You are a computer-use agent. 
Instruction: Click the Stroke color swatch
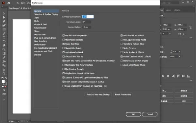(x=5, y=83)
